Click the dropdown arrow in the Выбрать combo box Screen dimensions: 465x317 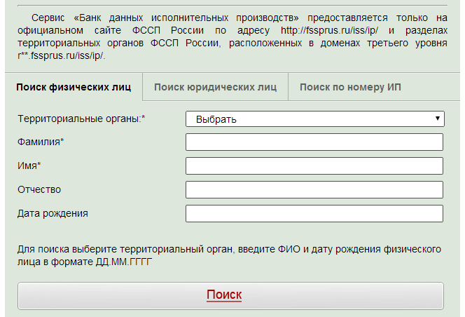438,119
